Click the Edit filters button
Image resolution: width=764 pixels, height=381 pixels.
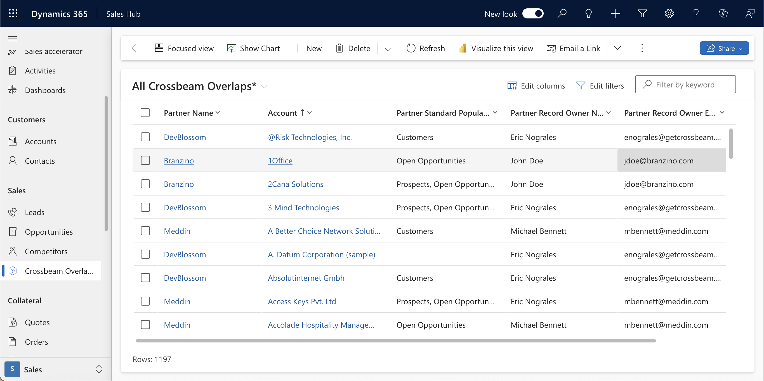(600, 86)
